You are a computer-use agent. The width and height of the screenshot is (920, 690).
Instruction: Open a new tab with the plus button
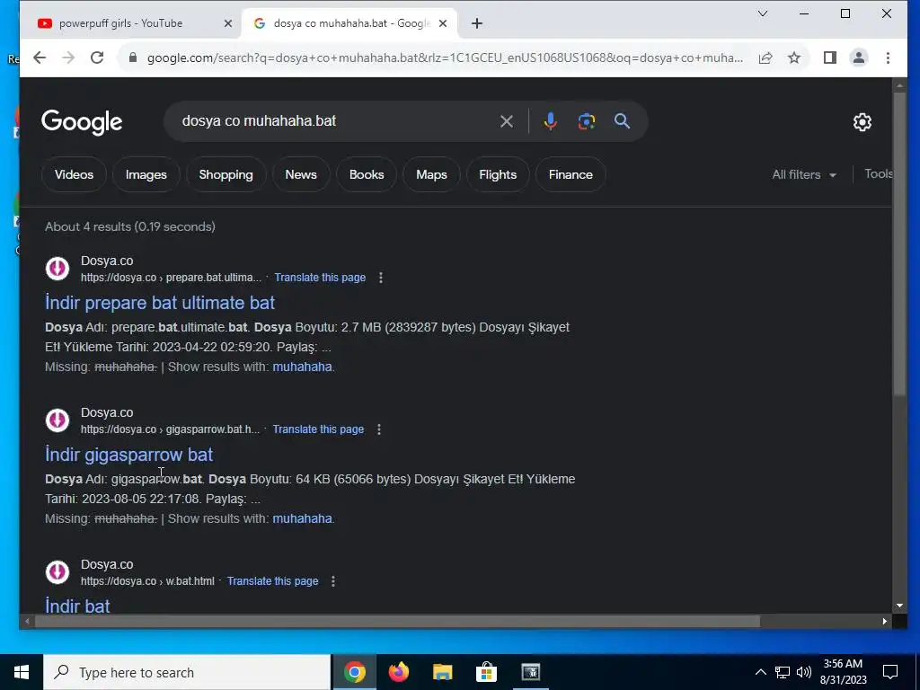(477, 23)
